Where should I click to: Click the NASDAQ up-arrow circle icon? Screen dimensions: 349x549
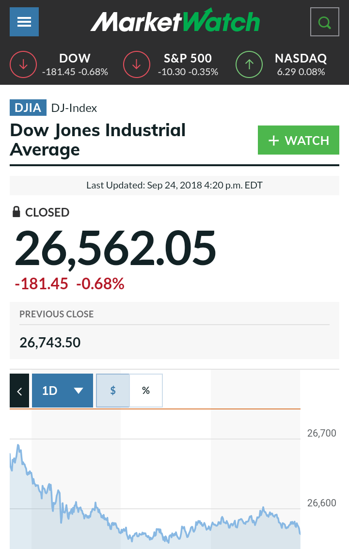click(249, 64)
